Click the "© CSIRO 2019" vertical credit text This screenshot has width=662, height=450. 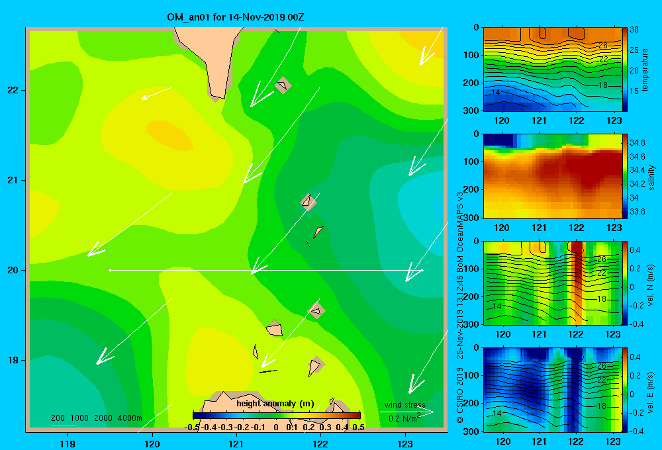(x=460, y=394)
